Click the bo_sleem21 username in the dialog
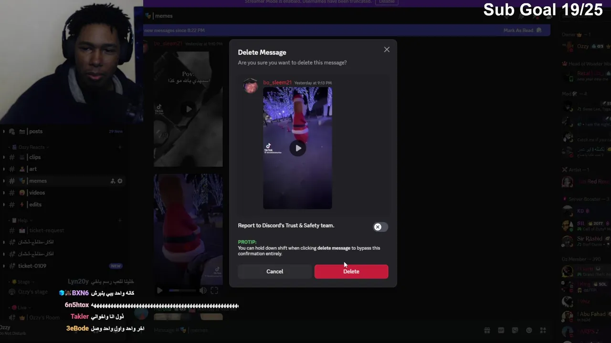 point(277,82)
